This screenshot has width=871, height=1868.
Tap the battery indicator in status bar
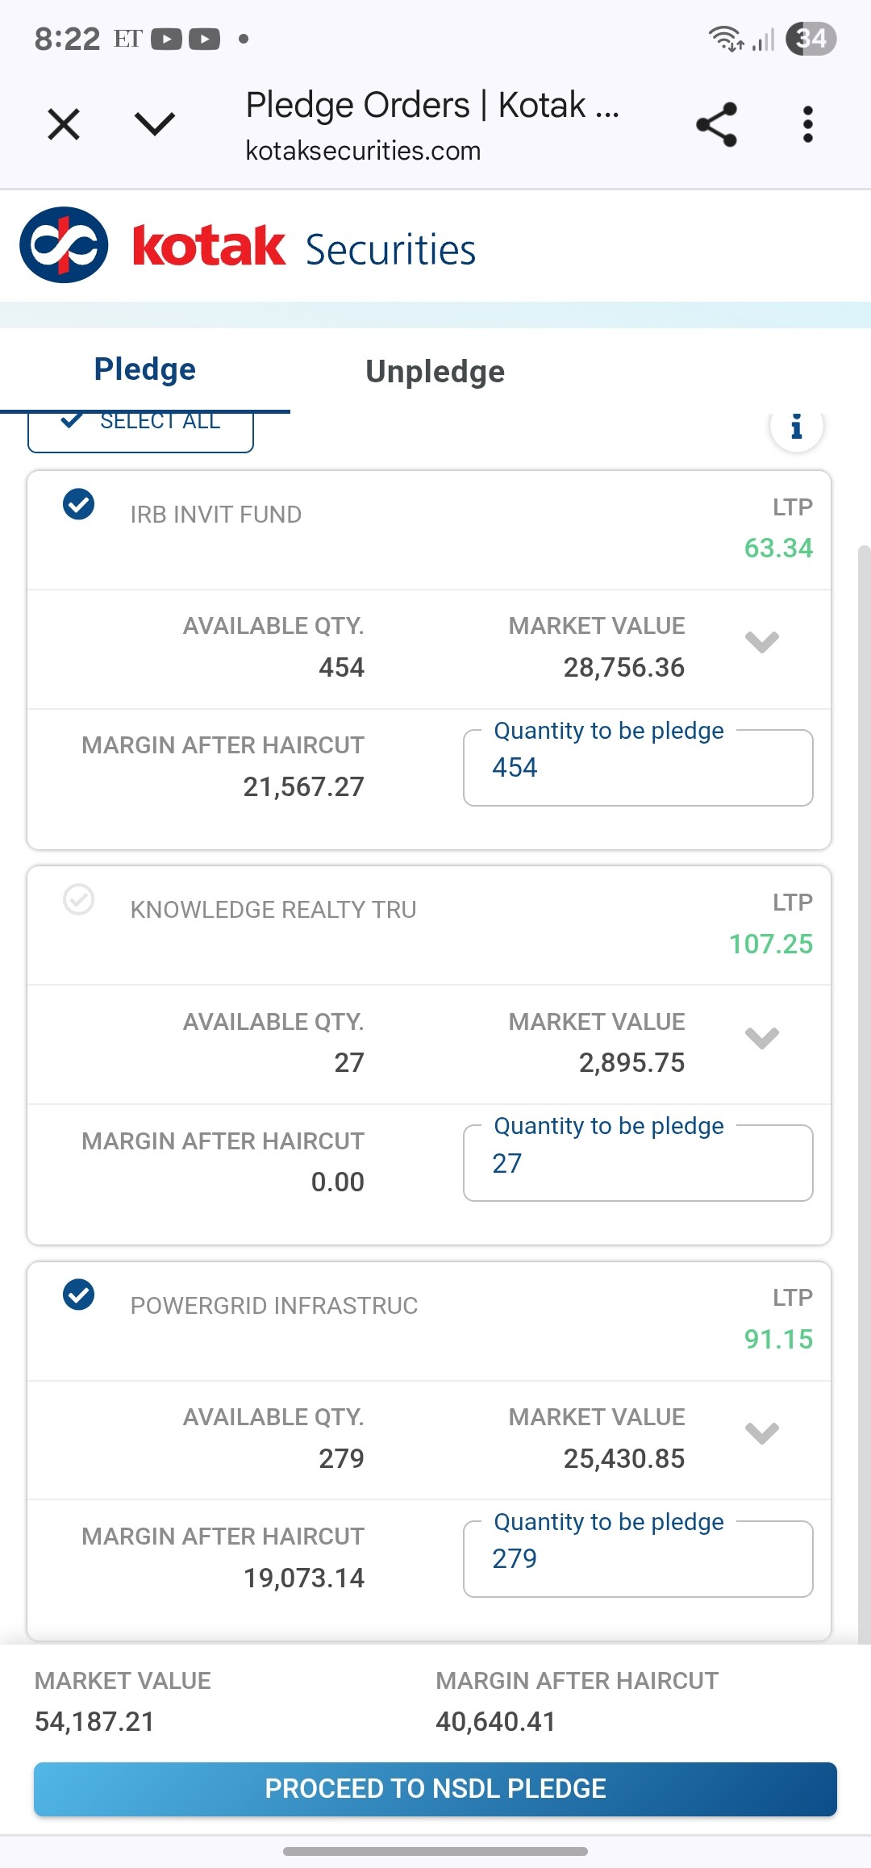click(x=811, y=39)
